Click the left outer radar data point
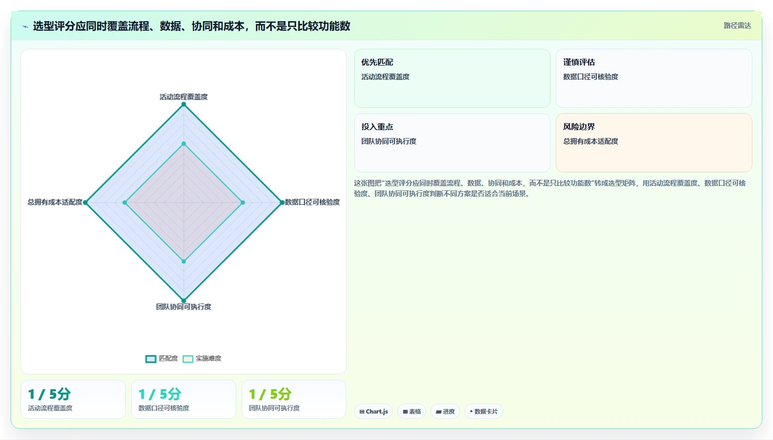773x440 pixels. click(x=86, y=203)
